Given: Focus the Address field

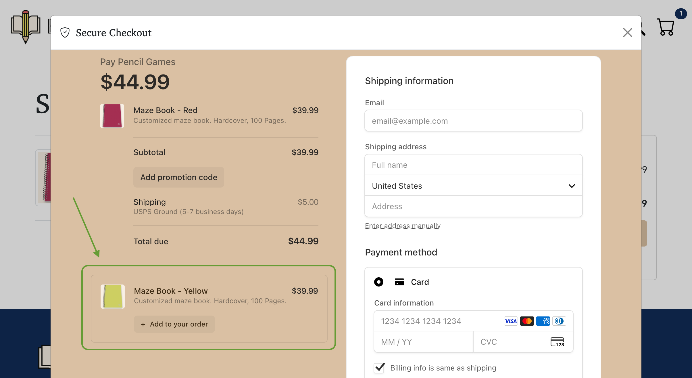Looking at the screenshot, I should 473,207.
